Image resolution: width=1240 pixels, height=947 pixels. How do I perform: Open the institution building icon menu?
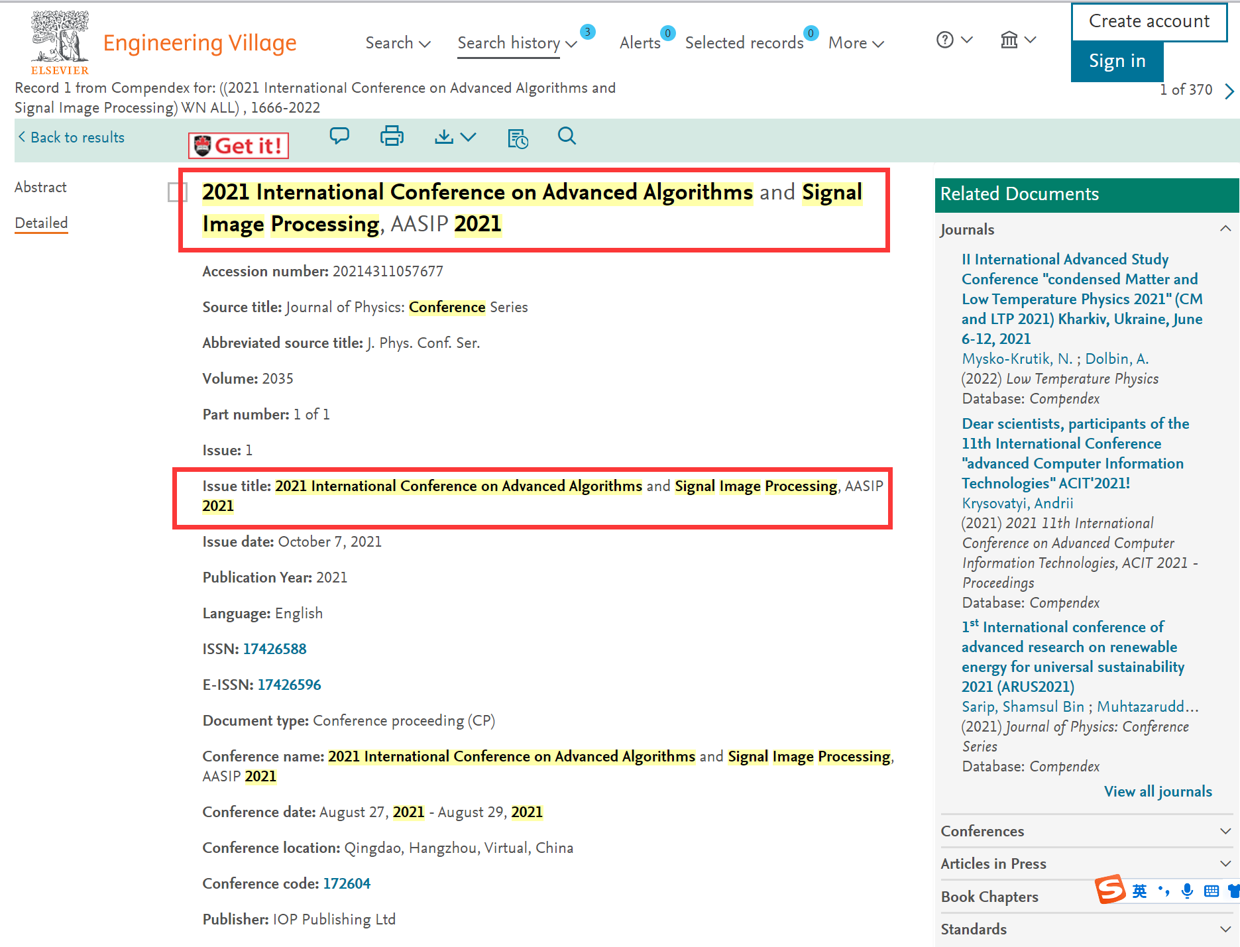pos(1018,40)
